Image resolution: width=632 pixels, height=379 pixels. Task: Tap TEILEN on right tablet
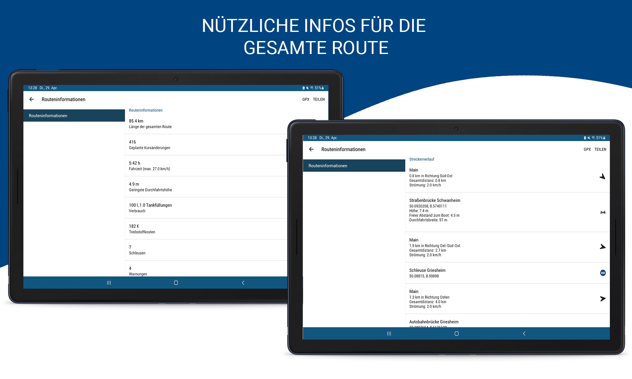600,149
